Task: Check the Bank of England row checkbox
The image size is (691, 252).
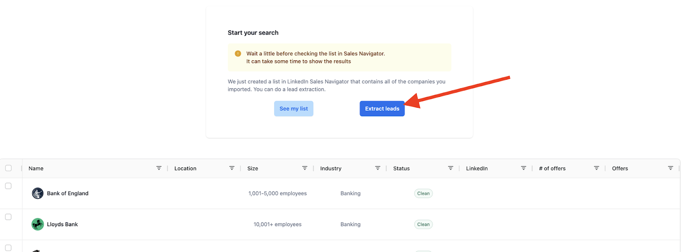Action: [x=8, y=186]
